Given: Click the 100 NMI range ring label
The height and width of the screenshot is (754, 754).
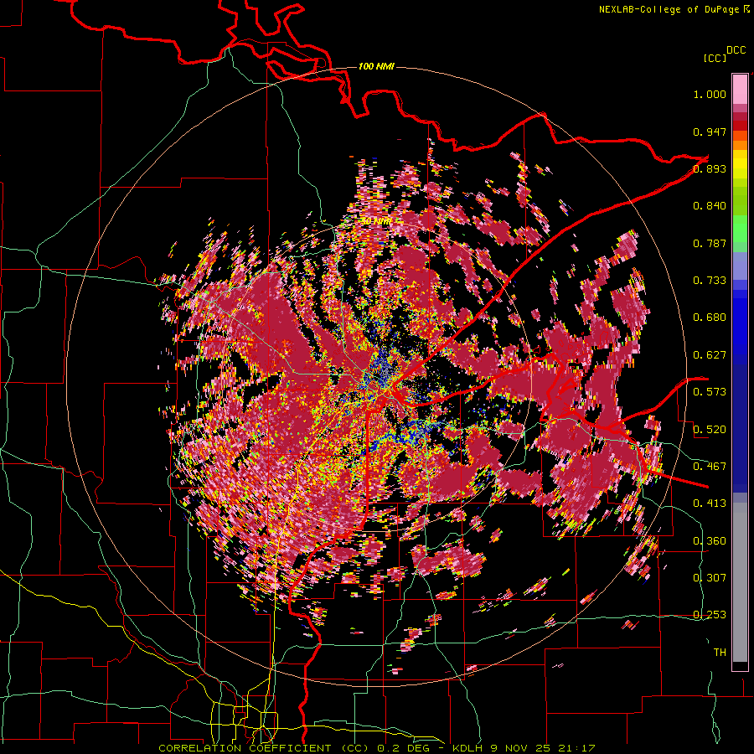Looking at the screenshot, I should pyautogui.click(x=376, y=66).
